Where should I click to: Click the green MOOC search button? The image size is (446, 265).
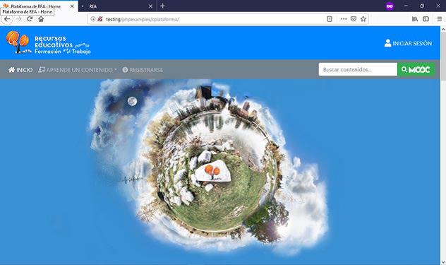[416, 69]
